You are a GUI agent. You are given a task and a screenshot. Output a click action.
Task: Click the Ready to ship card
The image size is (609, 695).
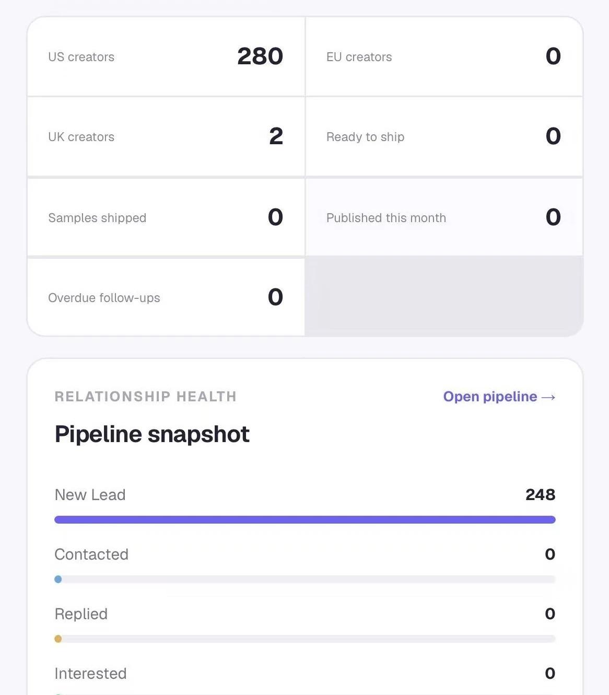(x=444, y=136)
